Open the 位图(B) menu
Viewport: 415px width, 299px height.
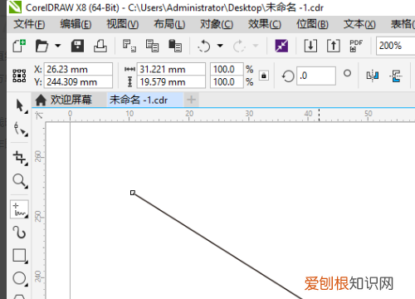point(312,24)
